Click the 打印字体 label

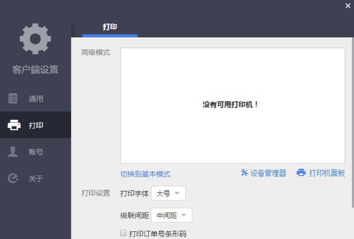[135, 194]
